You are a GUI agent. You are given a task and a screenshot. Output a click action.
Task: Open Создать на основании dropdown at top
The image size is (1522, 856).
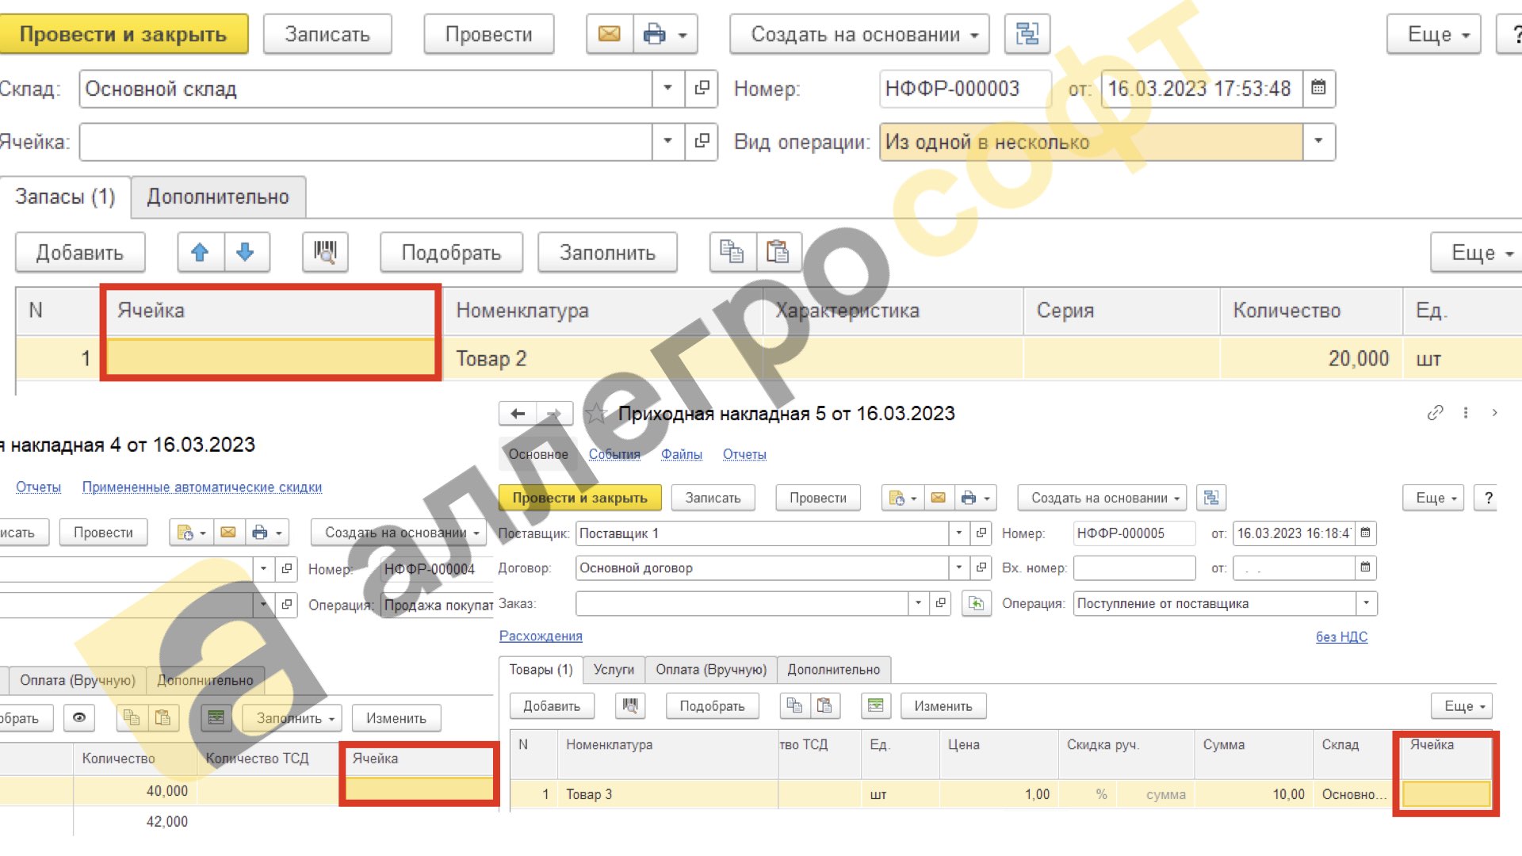[x=859, y=34]
